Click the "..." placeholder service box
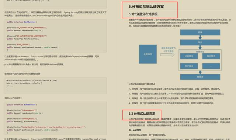236x140 pixels. pos(211,66)
